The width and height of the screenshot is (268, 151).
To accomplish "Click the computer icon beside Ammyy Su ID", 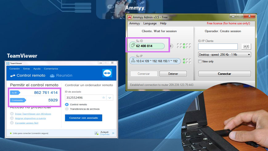I will point(133,45).
